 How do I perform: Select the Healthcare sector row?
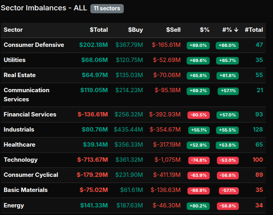coord(19,145)
